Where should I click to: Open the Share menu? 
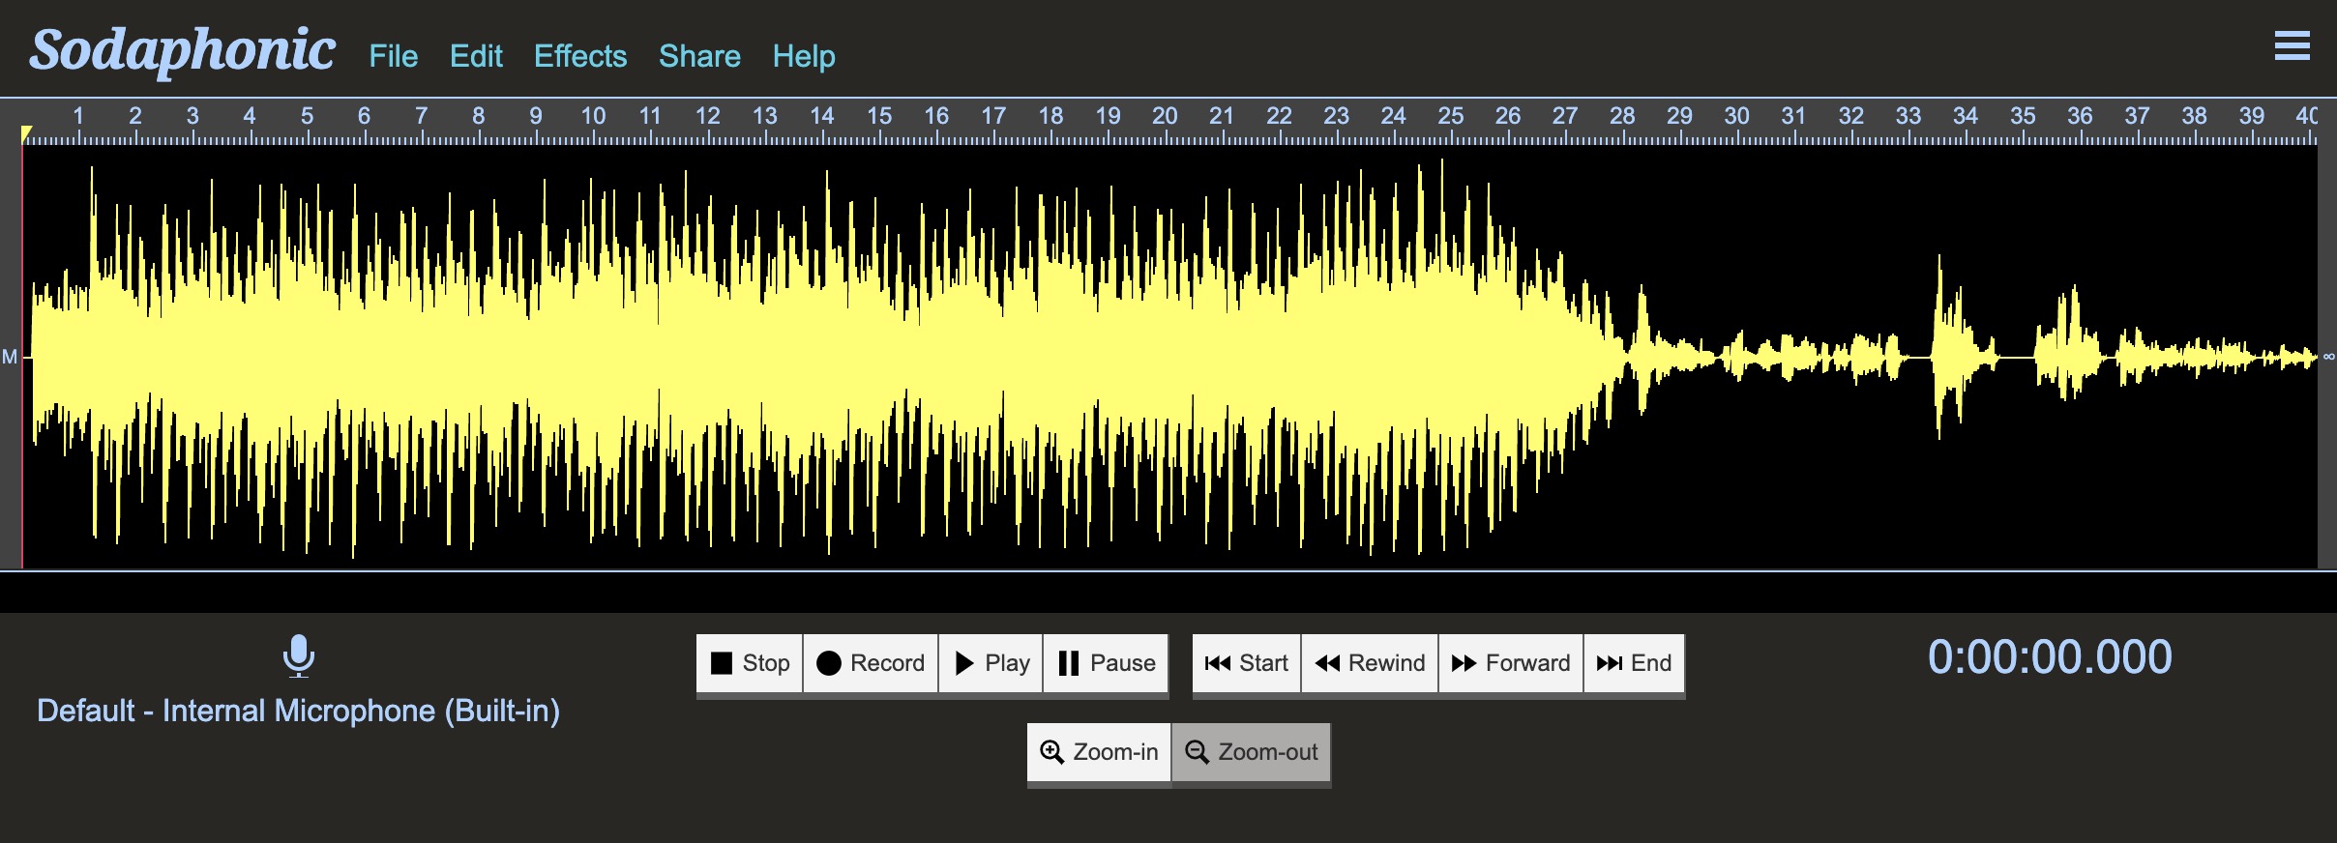point(699,56)
